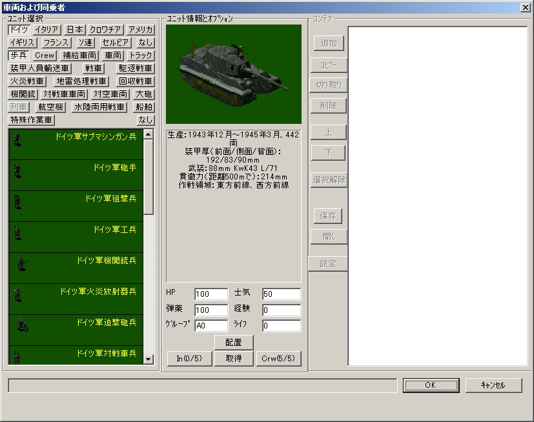Image resolution: width=534 pixels, height=422 pixels.
Task: Click the 取得 button
Action: 234,358
